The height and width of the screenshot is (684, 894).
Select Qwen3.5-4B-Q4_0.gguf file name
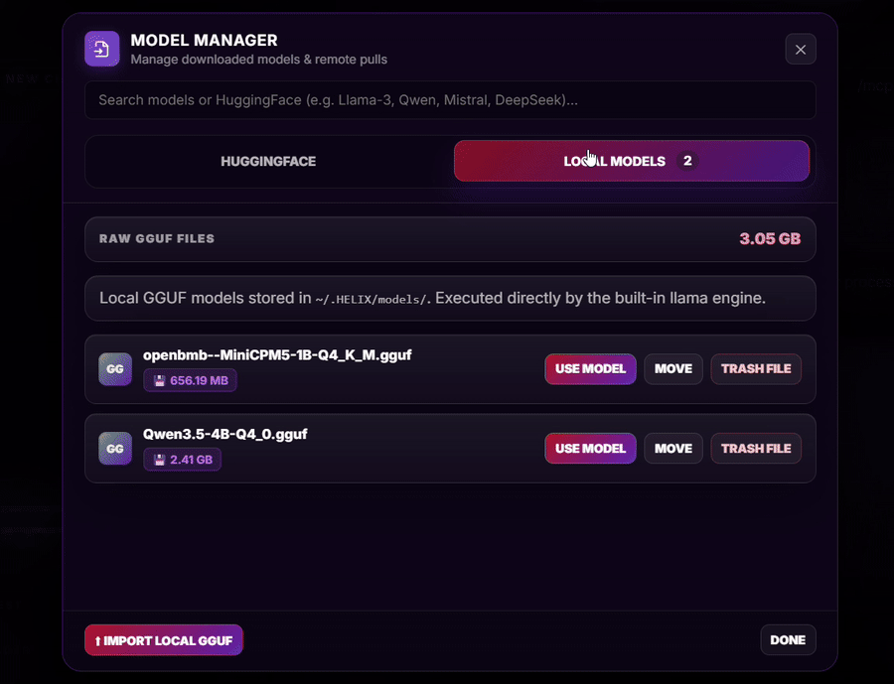coord(224,435)
